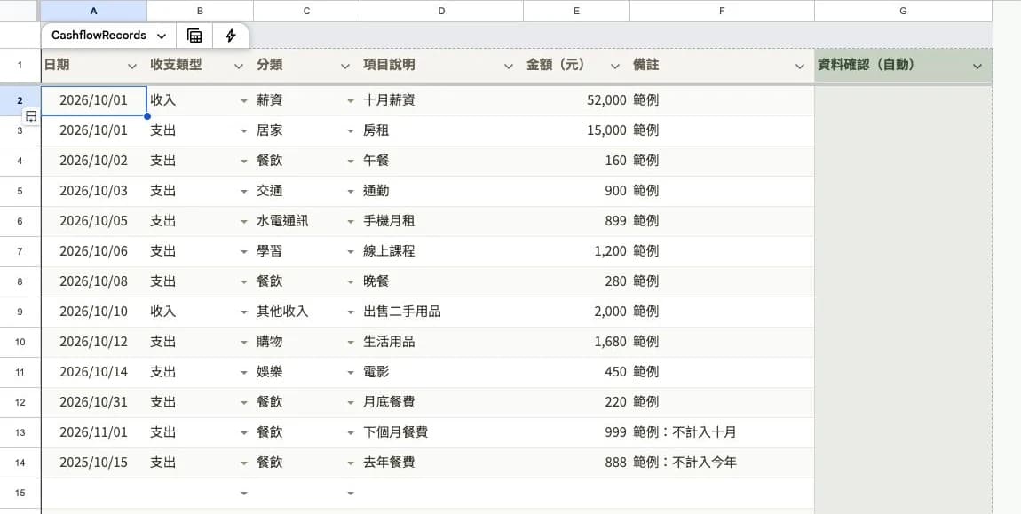Image resolution: width=1021 pixels, height=514 pixels.
Task: Select column D header
Action: point(441,11)
